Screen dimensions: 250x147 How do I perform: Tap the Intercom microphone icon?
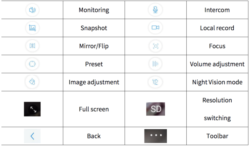coord(155,10)
